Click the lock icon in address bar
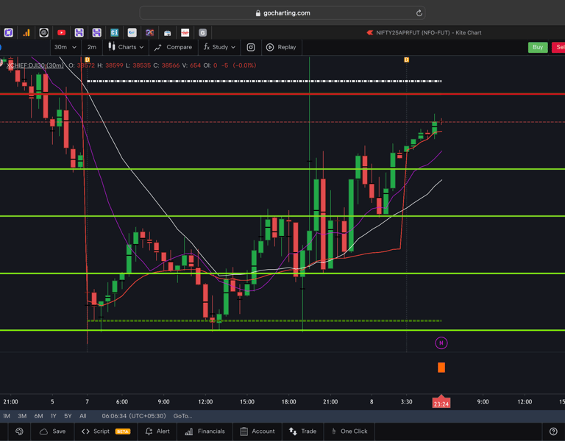Viewport: 565px width, 441px height. tap(257, 13)
